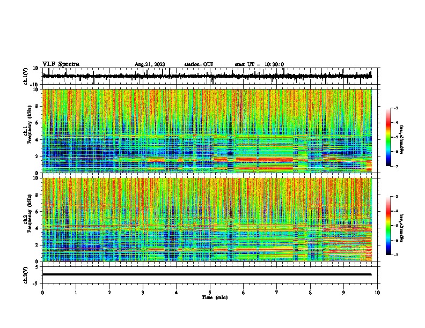The image size is (425, 328).
Task: Click the ch.1(V) waveform axis label
Action: click(x=26, y=76)
